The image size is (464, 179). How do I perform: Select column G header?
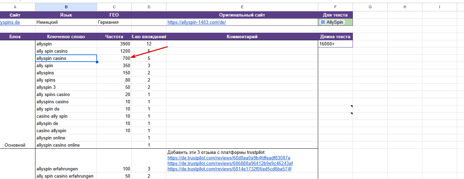(x=370, y=7)
